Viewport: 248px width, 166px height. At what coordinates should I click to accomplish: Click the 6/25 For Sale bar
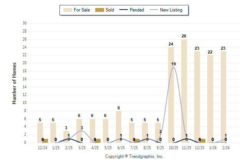coord(119,127)
